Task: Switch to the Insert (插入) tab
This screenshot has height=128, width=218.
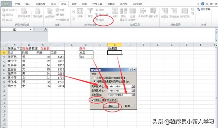Action: click(x=28, y=4)
